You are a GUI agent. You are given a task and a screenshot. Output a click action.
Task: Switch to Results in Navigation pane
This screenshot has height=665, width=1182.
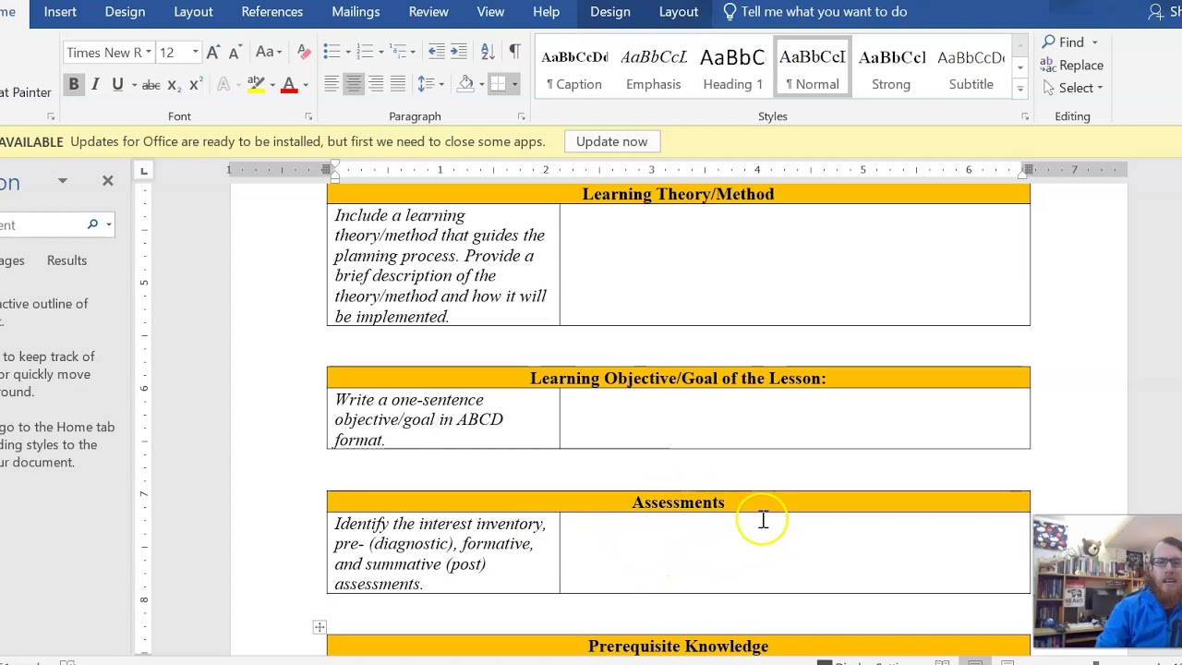(66, 260)
